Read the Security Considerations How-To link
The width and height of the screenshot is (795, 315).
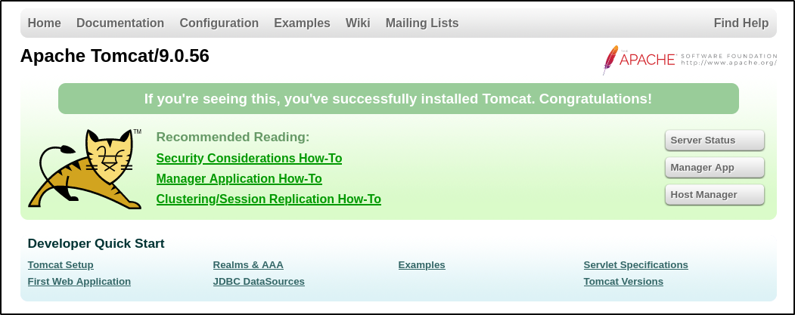pyautogui.click(x=249, y=159)
